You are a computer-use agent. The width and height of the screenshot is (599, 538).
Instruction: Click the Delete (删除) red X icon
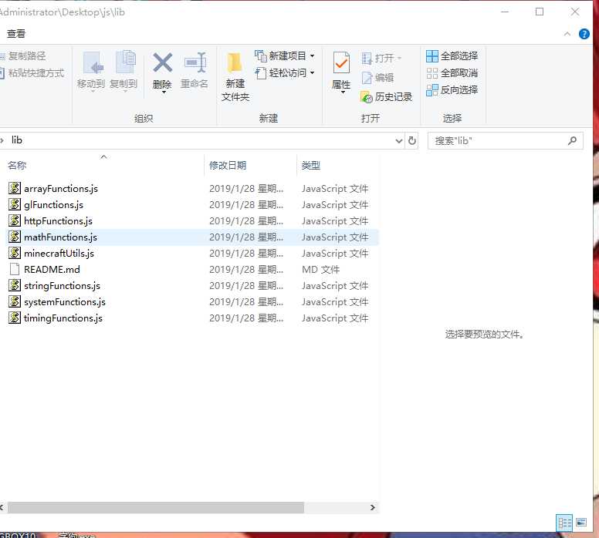(162, 63)
